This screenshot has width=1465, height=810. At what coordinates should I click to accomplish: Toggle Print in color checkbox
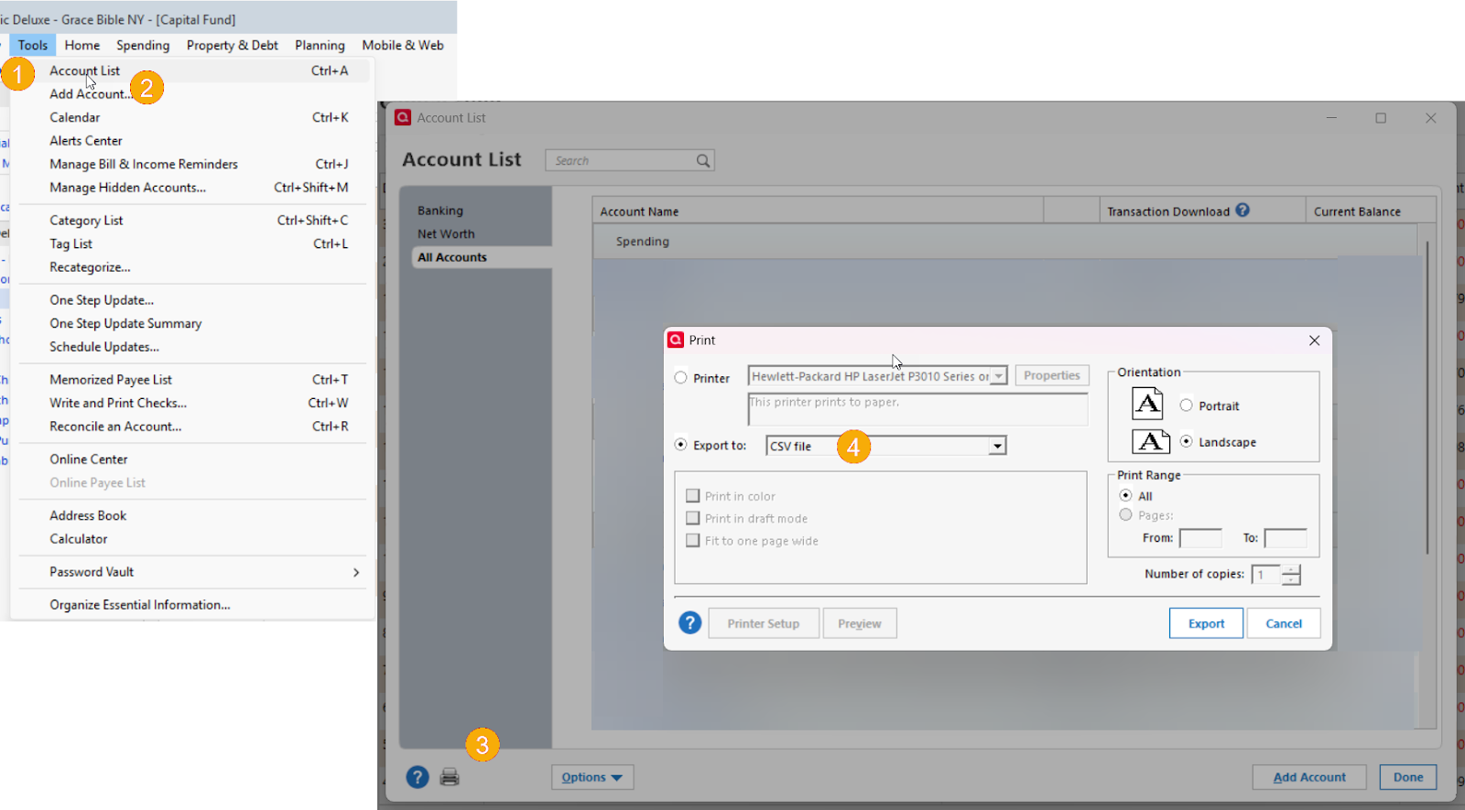click(693, 495)
